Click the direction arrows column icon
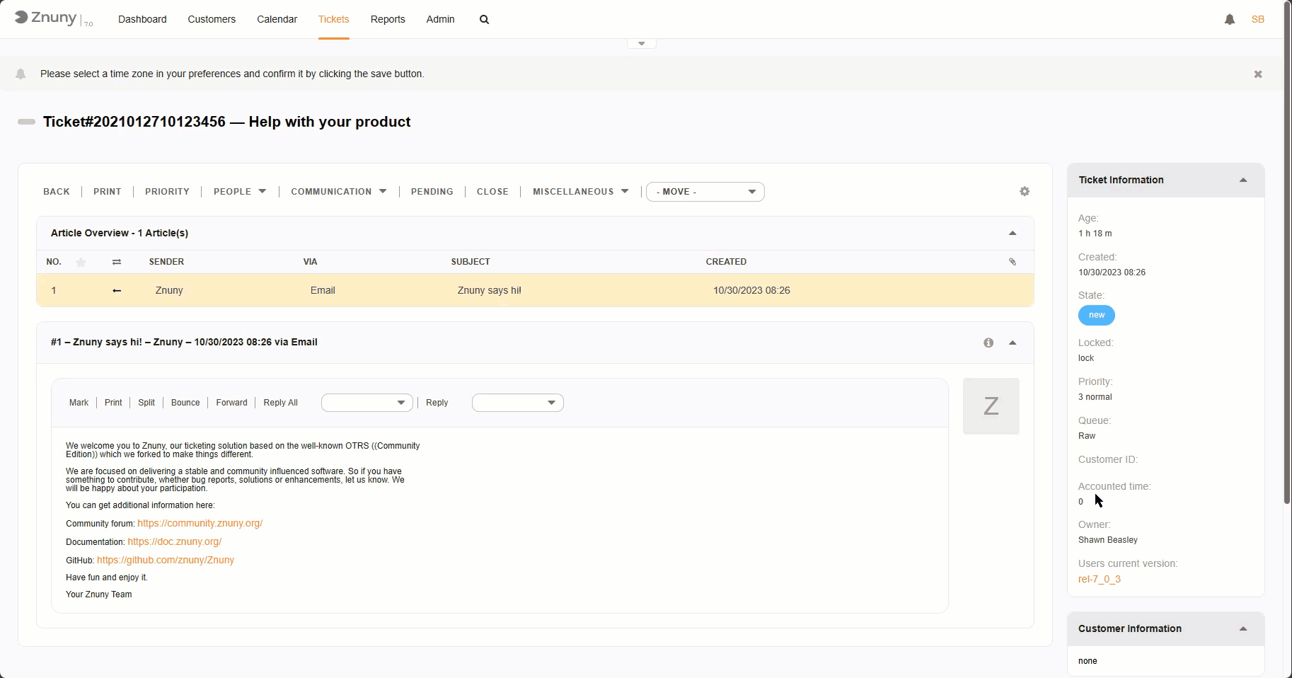Image resolution: width=1292 pixels, height=678 pixels. 117,262
